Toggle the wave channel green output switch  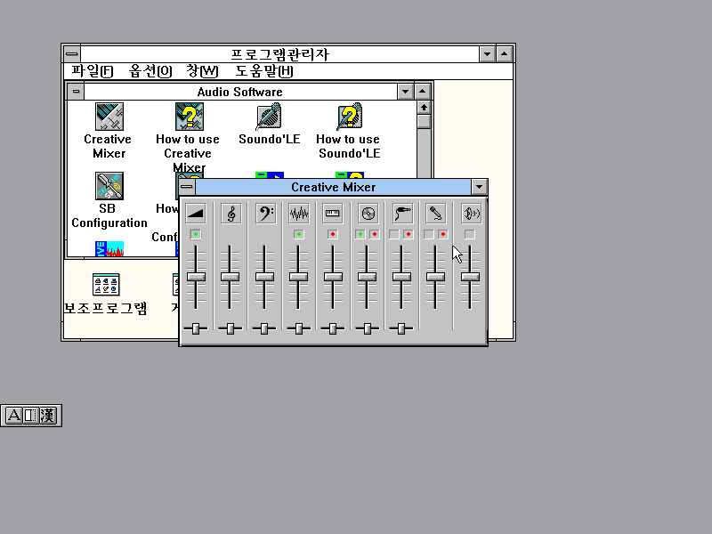tap(299, 234)
